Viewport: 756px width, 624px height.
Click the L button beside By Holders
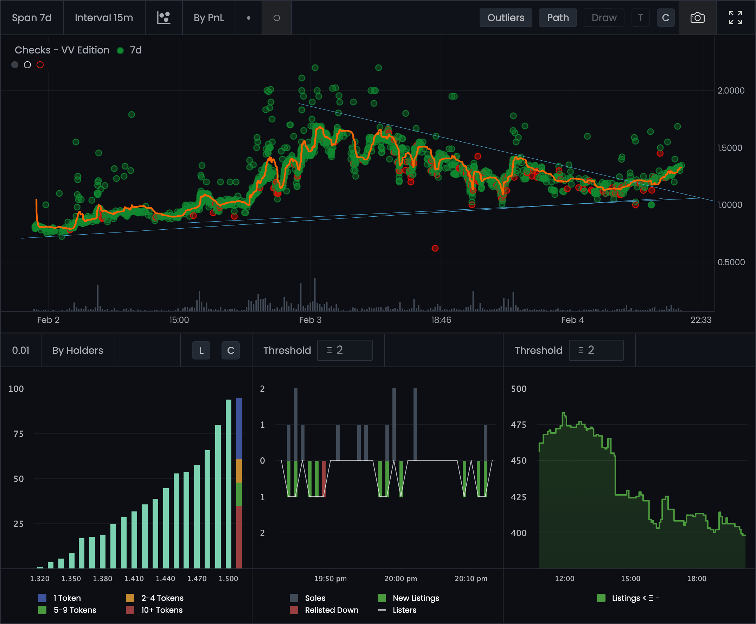coord(201,350)
